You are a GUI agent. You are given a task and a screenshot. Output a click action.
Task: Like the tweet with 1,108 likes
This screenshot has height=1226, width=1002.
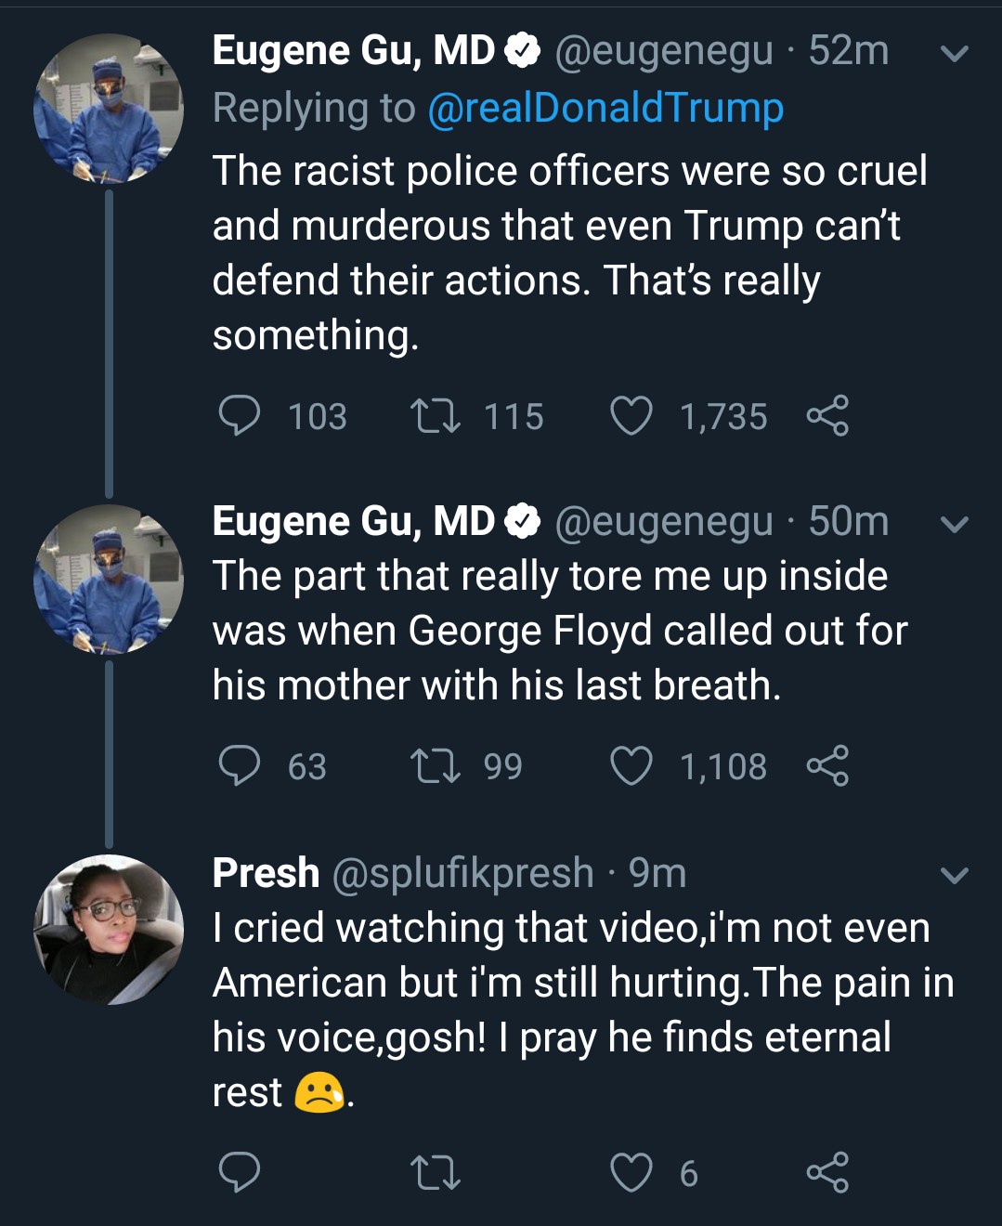pyautogui.click(x=631, y=766)
